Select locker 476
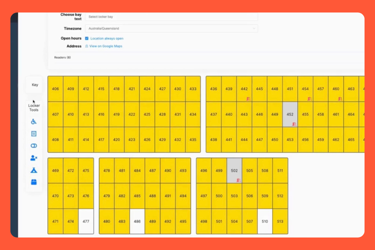This screenshot has width=375, height=250. pos(86,196)
